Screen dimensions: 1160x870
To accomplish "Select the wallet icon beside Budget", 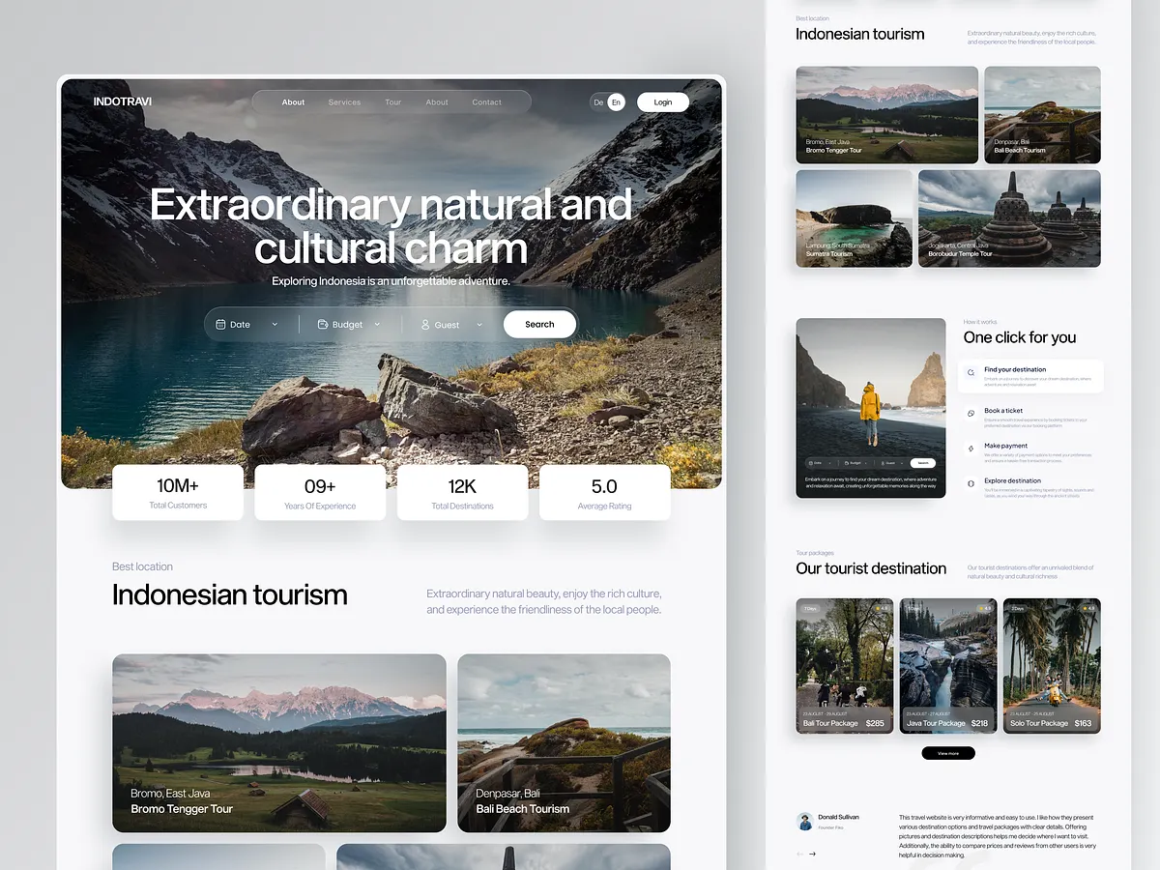I will click(323, 324).
